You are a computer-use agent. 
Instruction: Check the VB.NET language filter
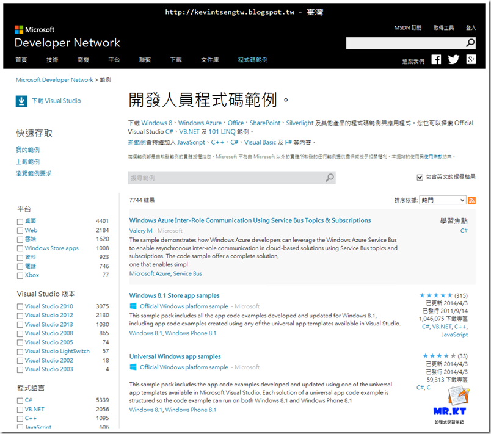[20, 410]
